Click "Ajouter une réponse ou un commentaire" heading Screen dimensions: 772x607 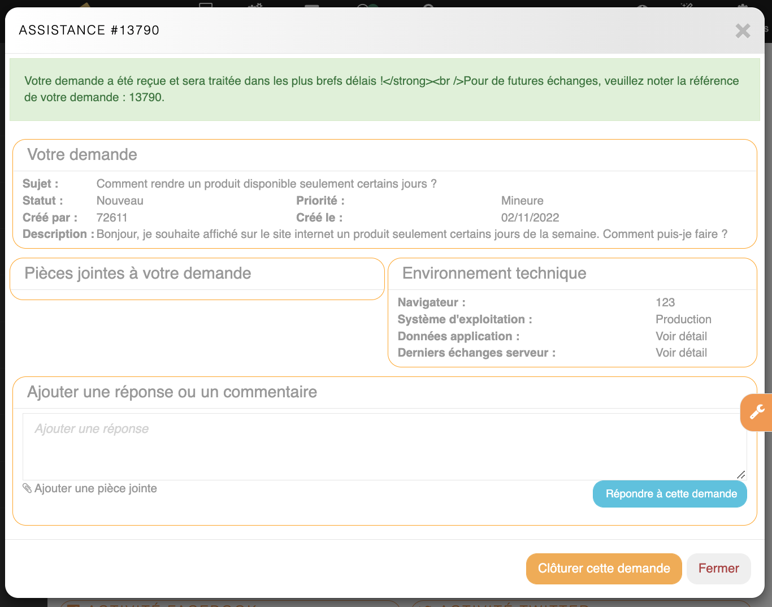coord(172,392)
